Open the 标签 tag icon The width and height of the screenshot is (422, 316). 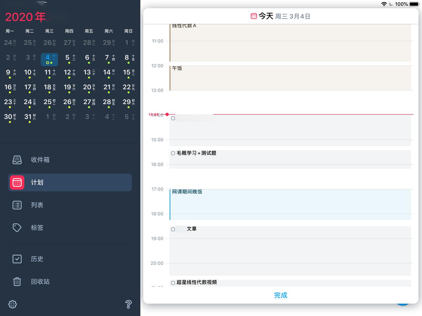point(17,228)
